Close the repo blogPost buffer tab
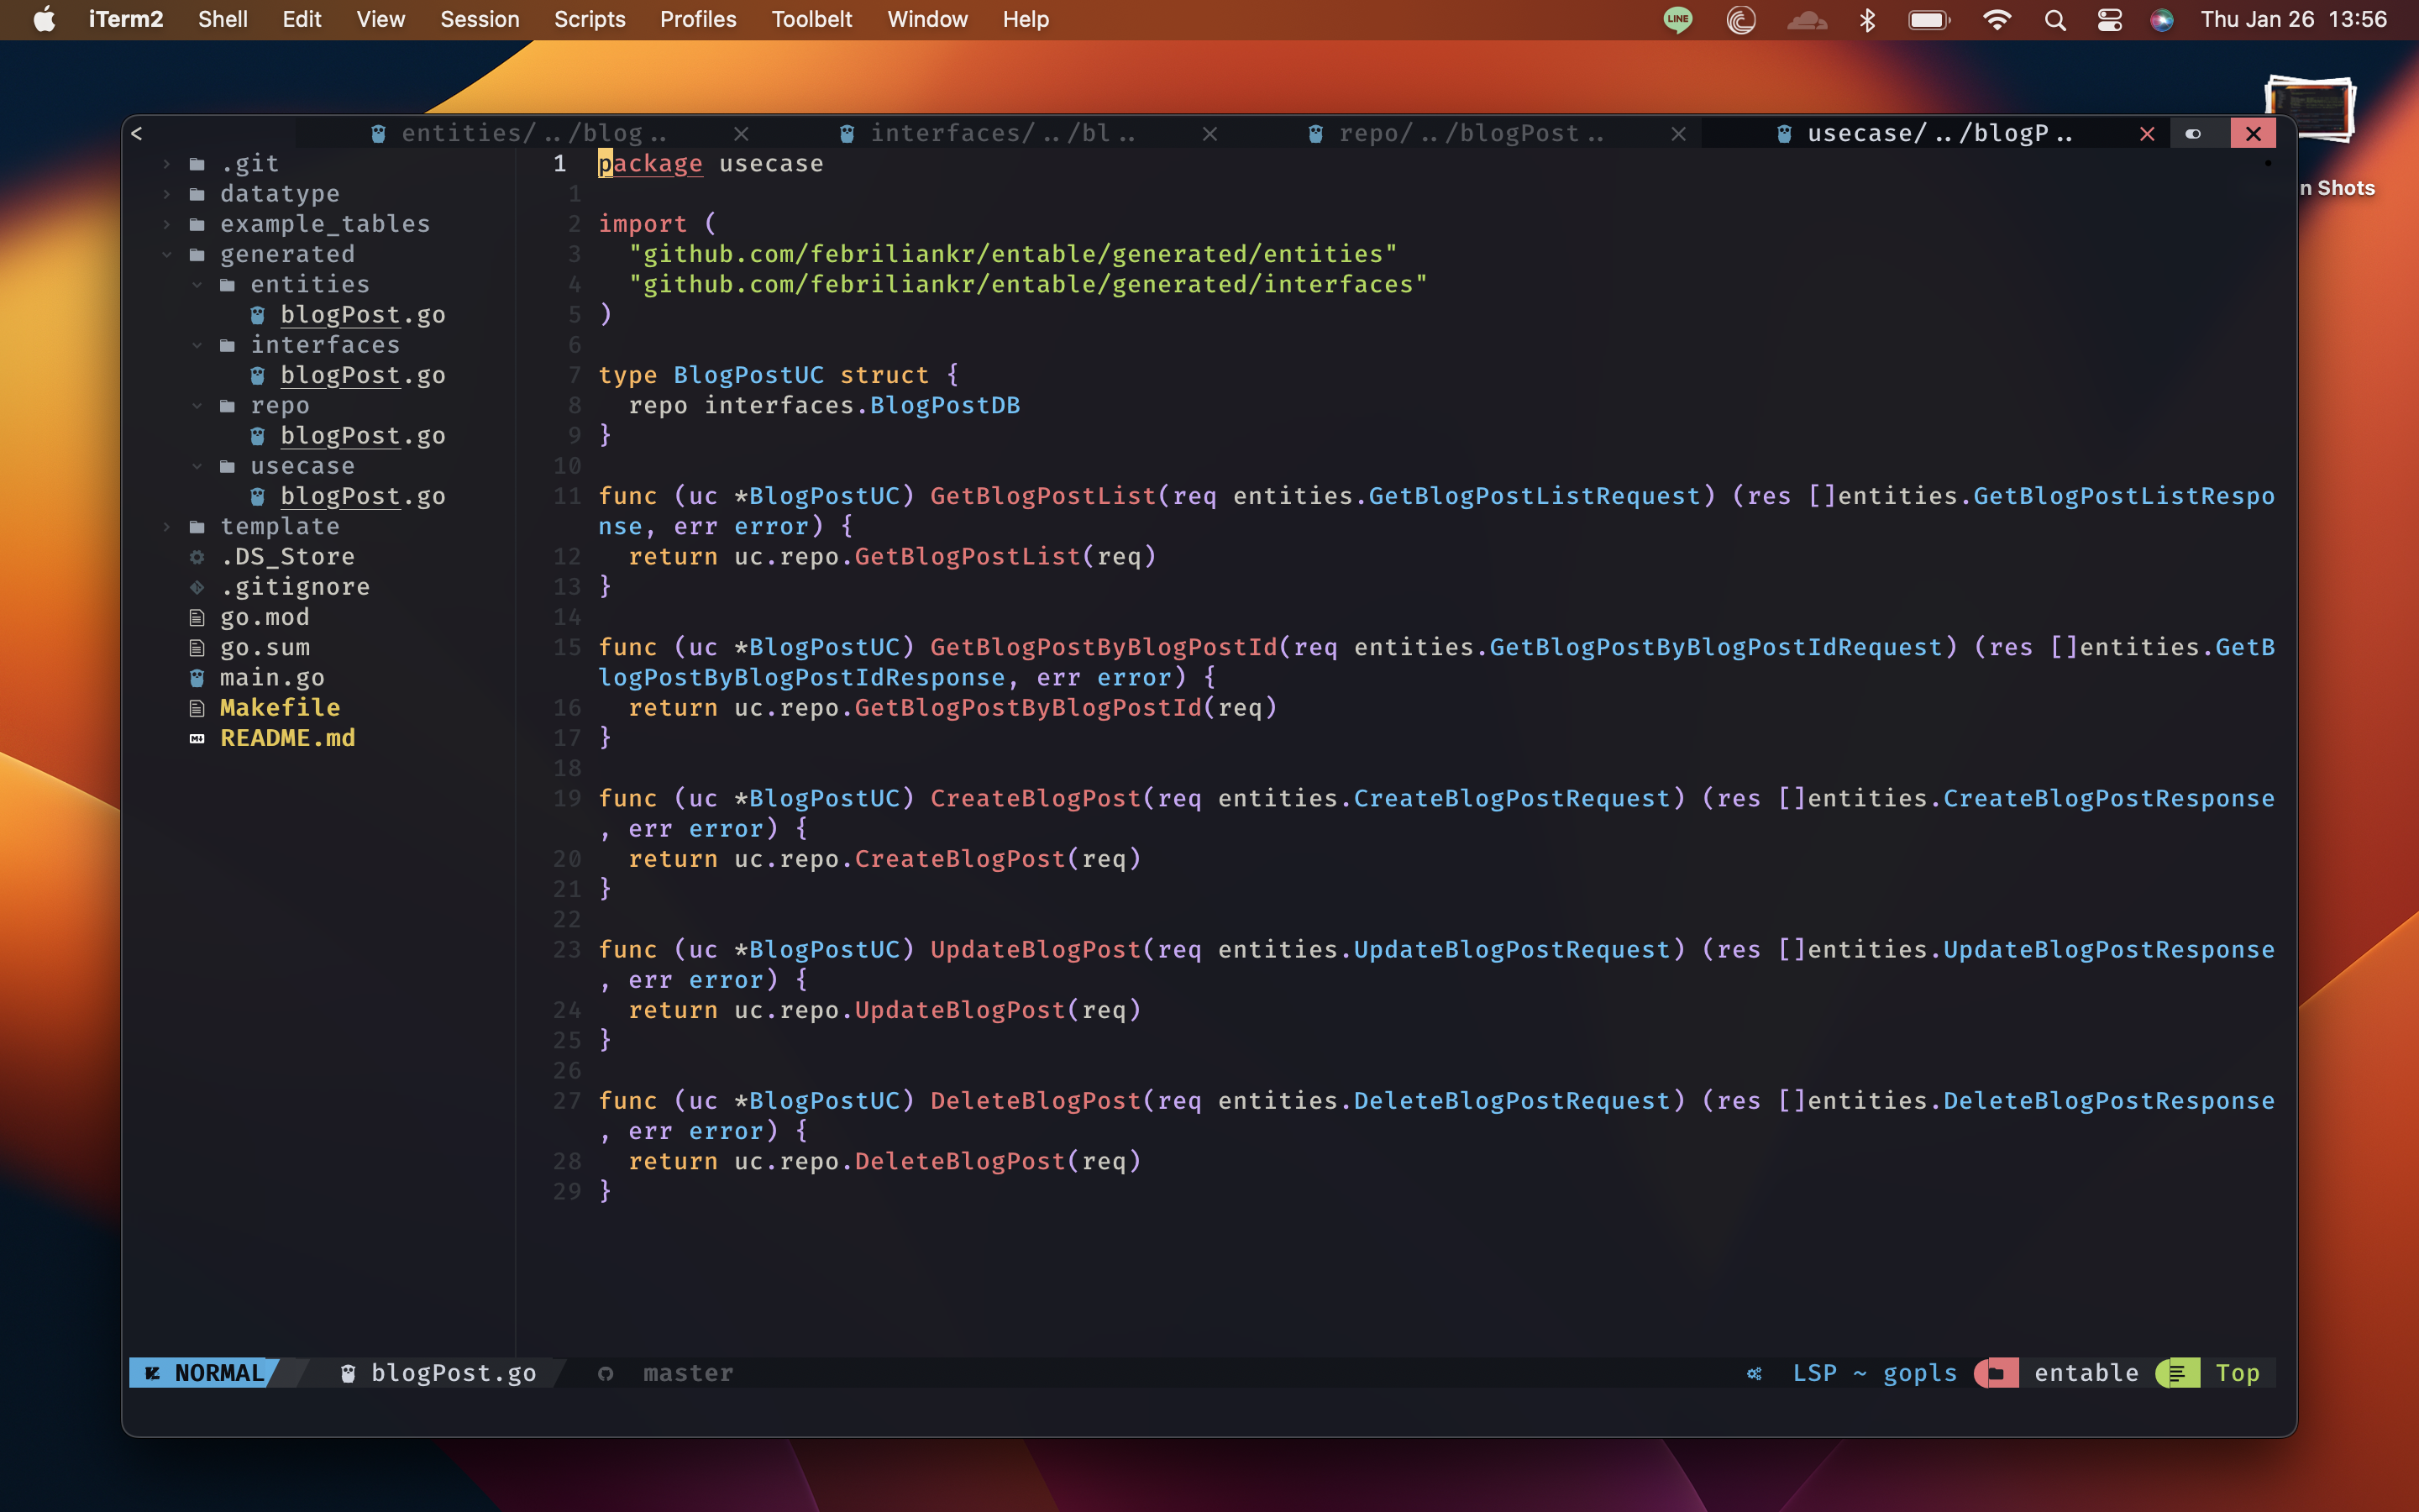Screen dimensions: 2419x1512 (1678, 133)
